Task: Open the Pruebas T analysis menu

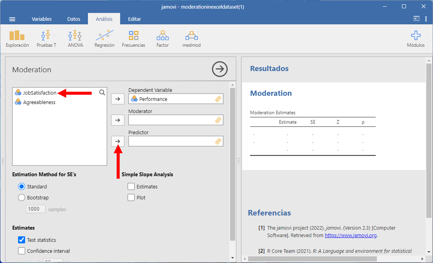Action: [46, 39]
